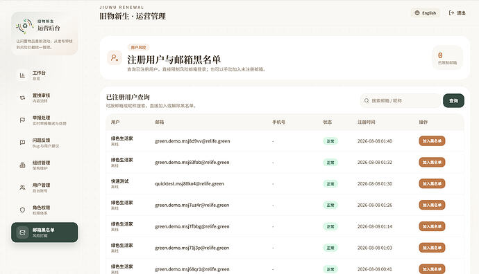This screenshot has height=274, width=479.
Task: Open 举报处理 in the sidebar
Action: (x=44, y=120)
